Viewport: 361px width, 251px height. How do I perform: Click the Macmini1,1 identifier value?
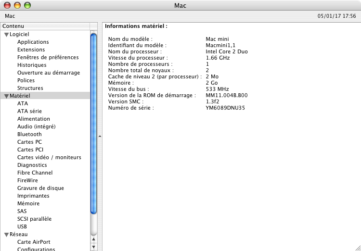(220, 45)
